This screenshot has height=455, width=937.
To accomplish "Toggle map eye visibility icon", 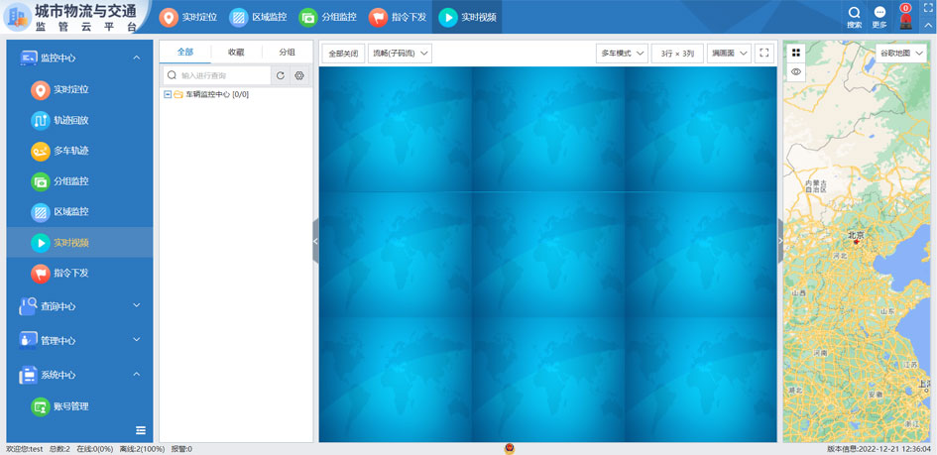I will [795, 72].
